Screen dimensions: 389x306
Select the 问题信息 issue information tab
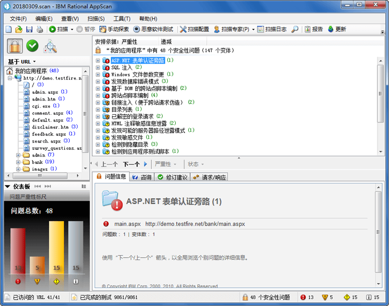(x=112, y=177)
